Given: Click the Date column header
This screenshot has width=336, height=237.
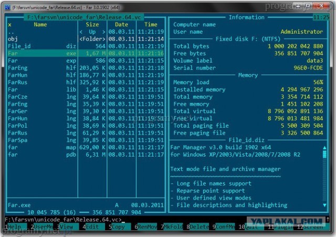Looking at the screenshot, I should (121, 25).
